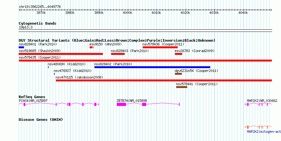Screen dimensions: 281x141
Task: Select the RefSeq Genes track title
Action: [x=32, y=97]
